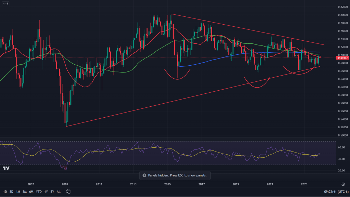Switch chart range to 1M

(x=18, y=192)
